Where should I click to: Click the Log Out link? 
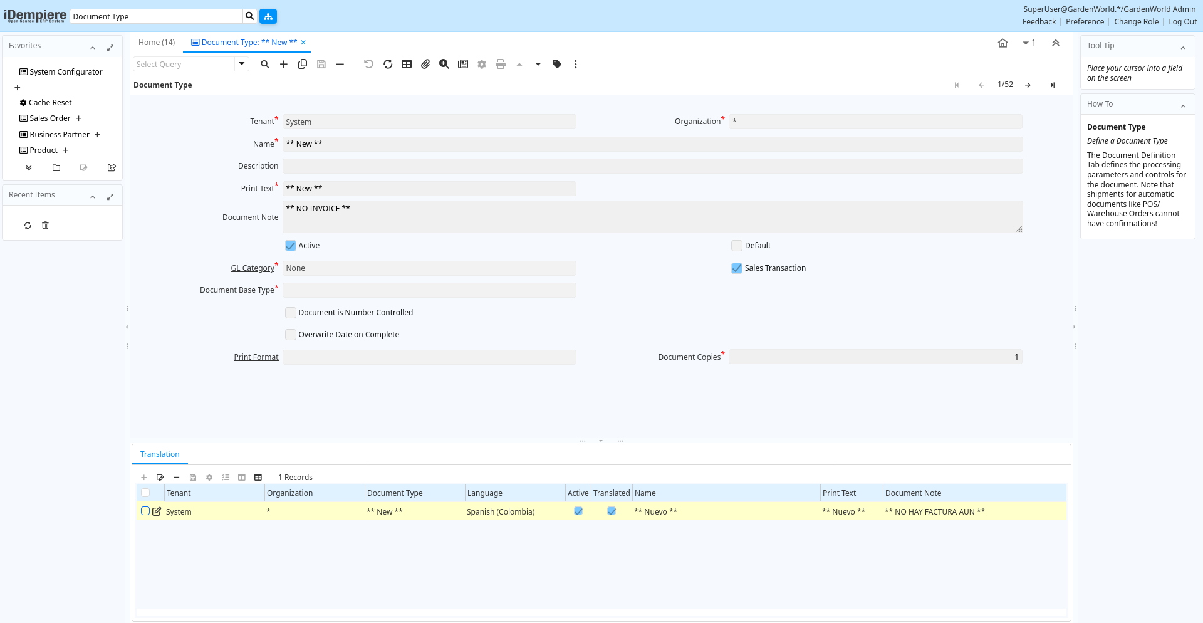[1182, 22]
